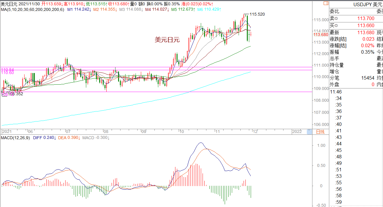Click the 美元日元 2021/11/30 chart title
383x207 pixels.
tap(20, 4)
